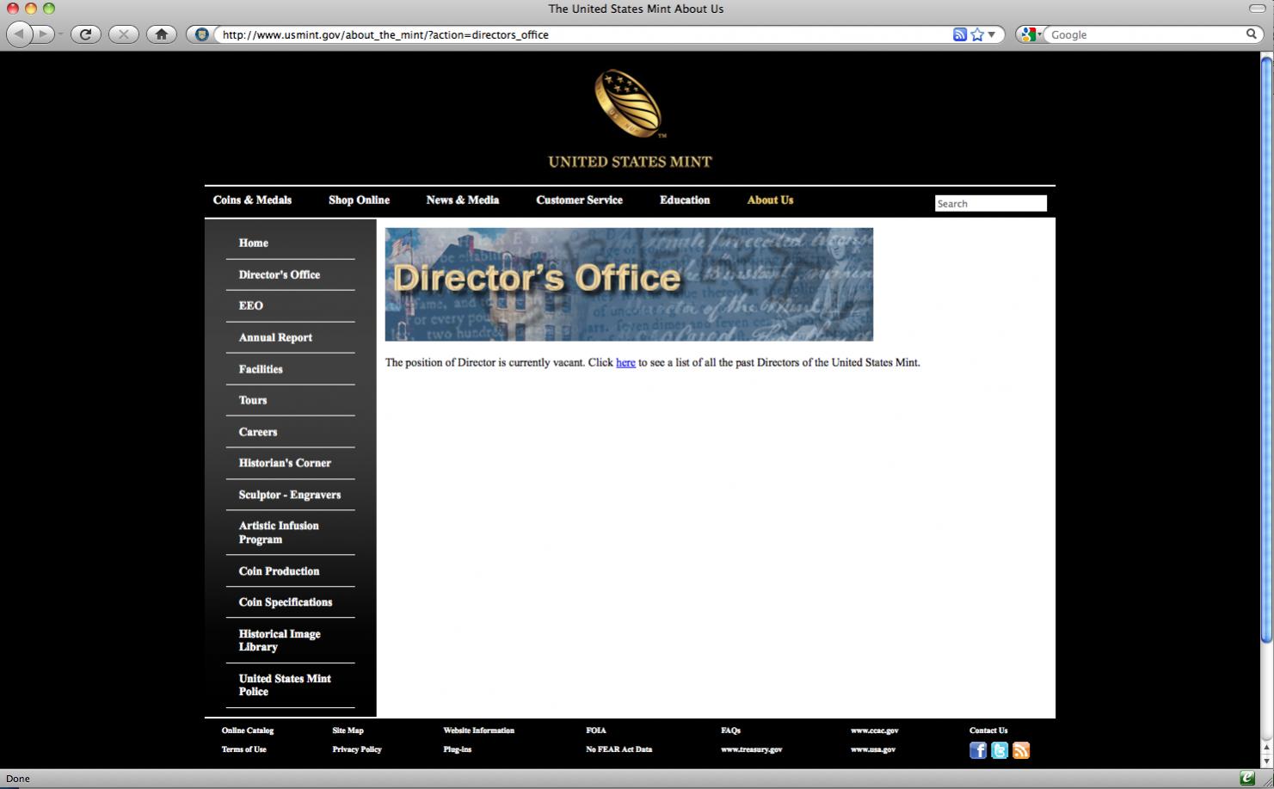Select Historian's Corner in sidebar
The height and width of the screenshot is (789, 1274).
coord(285,463)
